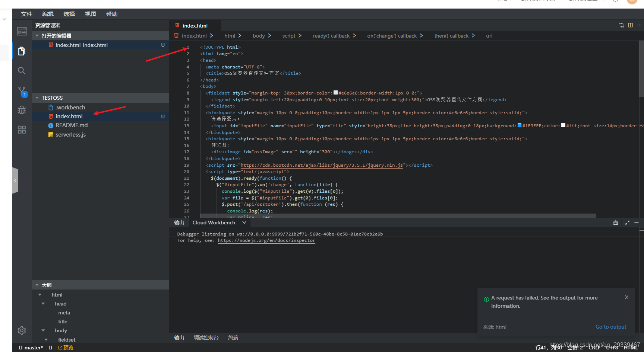This screenshot has width=644, height=352.
Task: Open the Extensions blocks icon in activity bar
Action: (22, 129)
